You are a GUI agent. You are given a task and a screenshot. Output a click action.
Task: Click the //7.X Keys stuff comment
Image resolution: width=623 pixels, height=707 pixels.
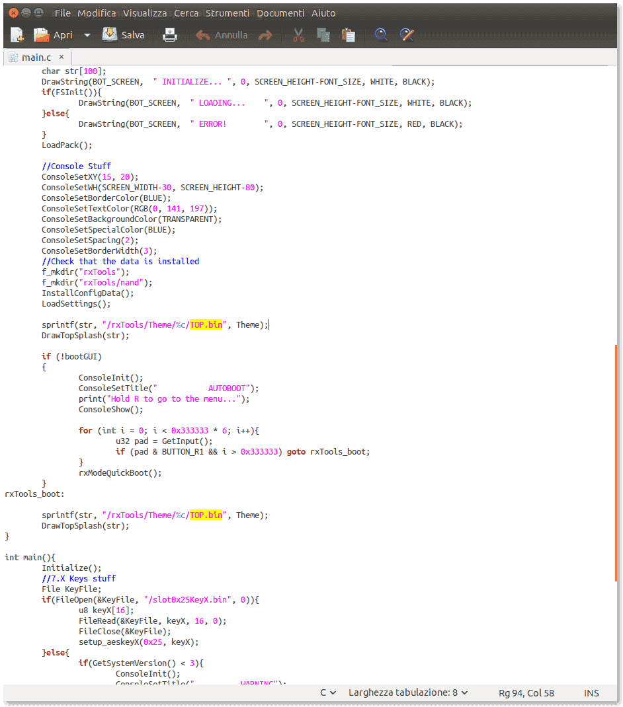(79, 579)
